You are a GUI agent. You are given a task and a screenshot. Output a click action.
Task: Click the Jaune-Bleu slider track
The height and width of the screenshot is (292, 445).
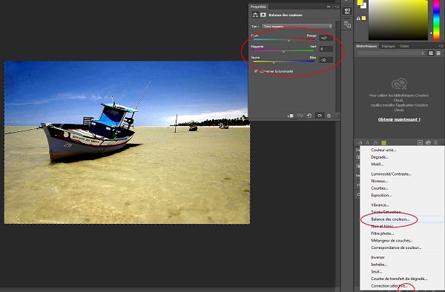pos(283,62)
